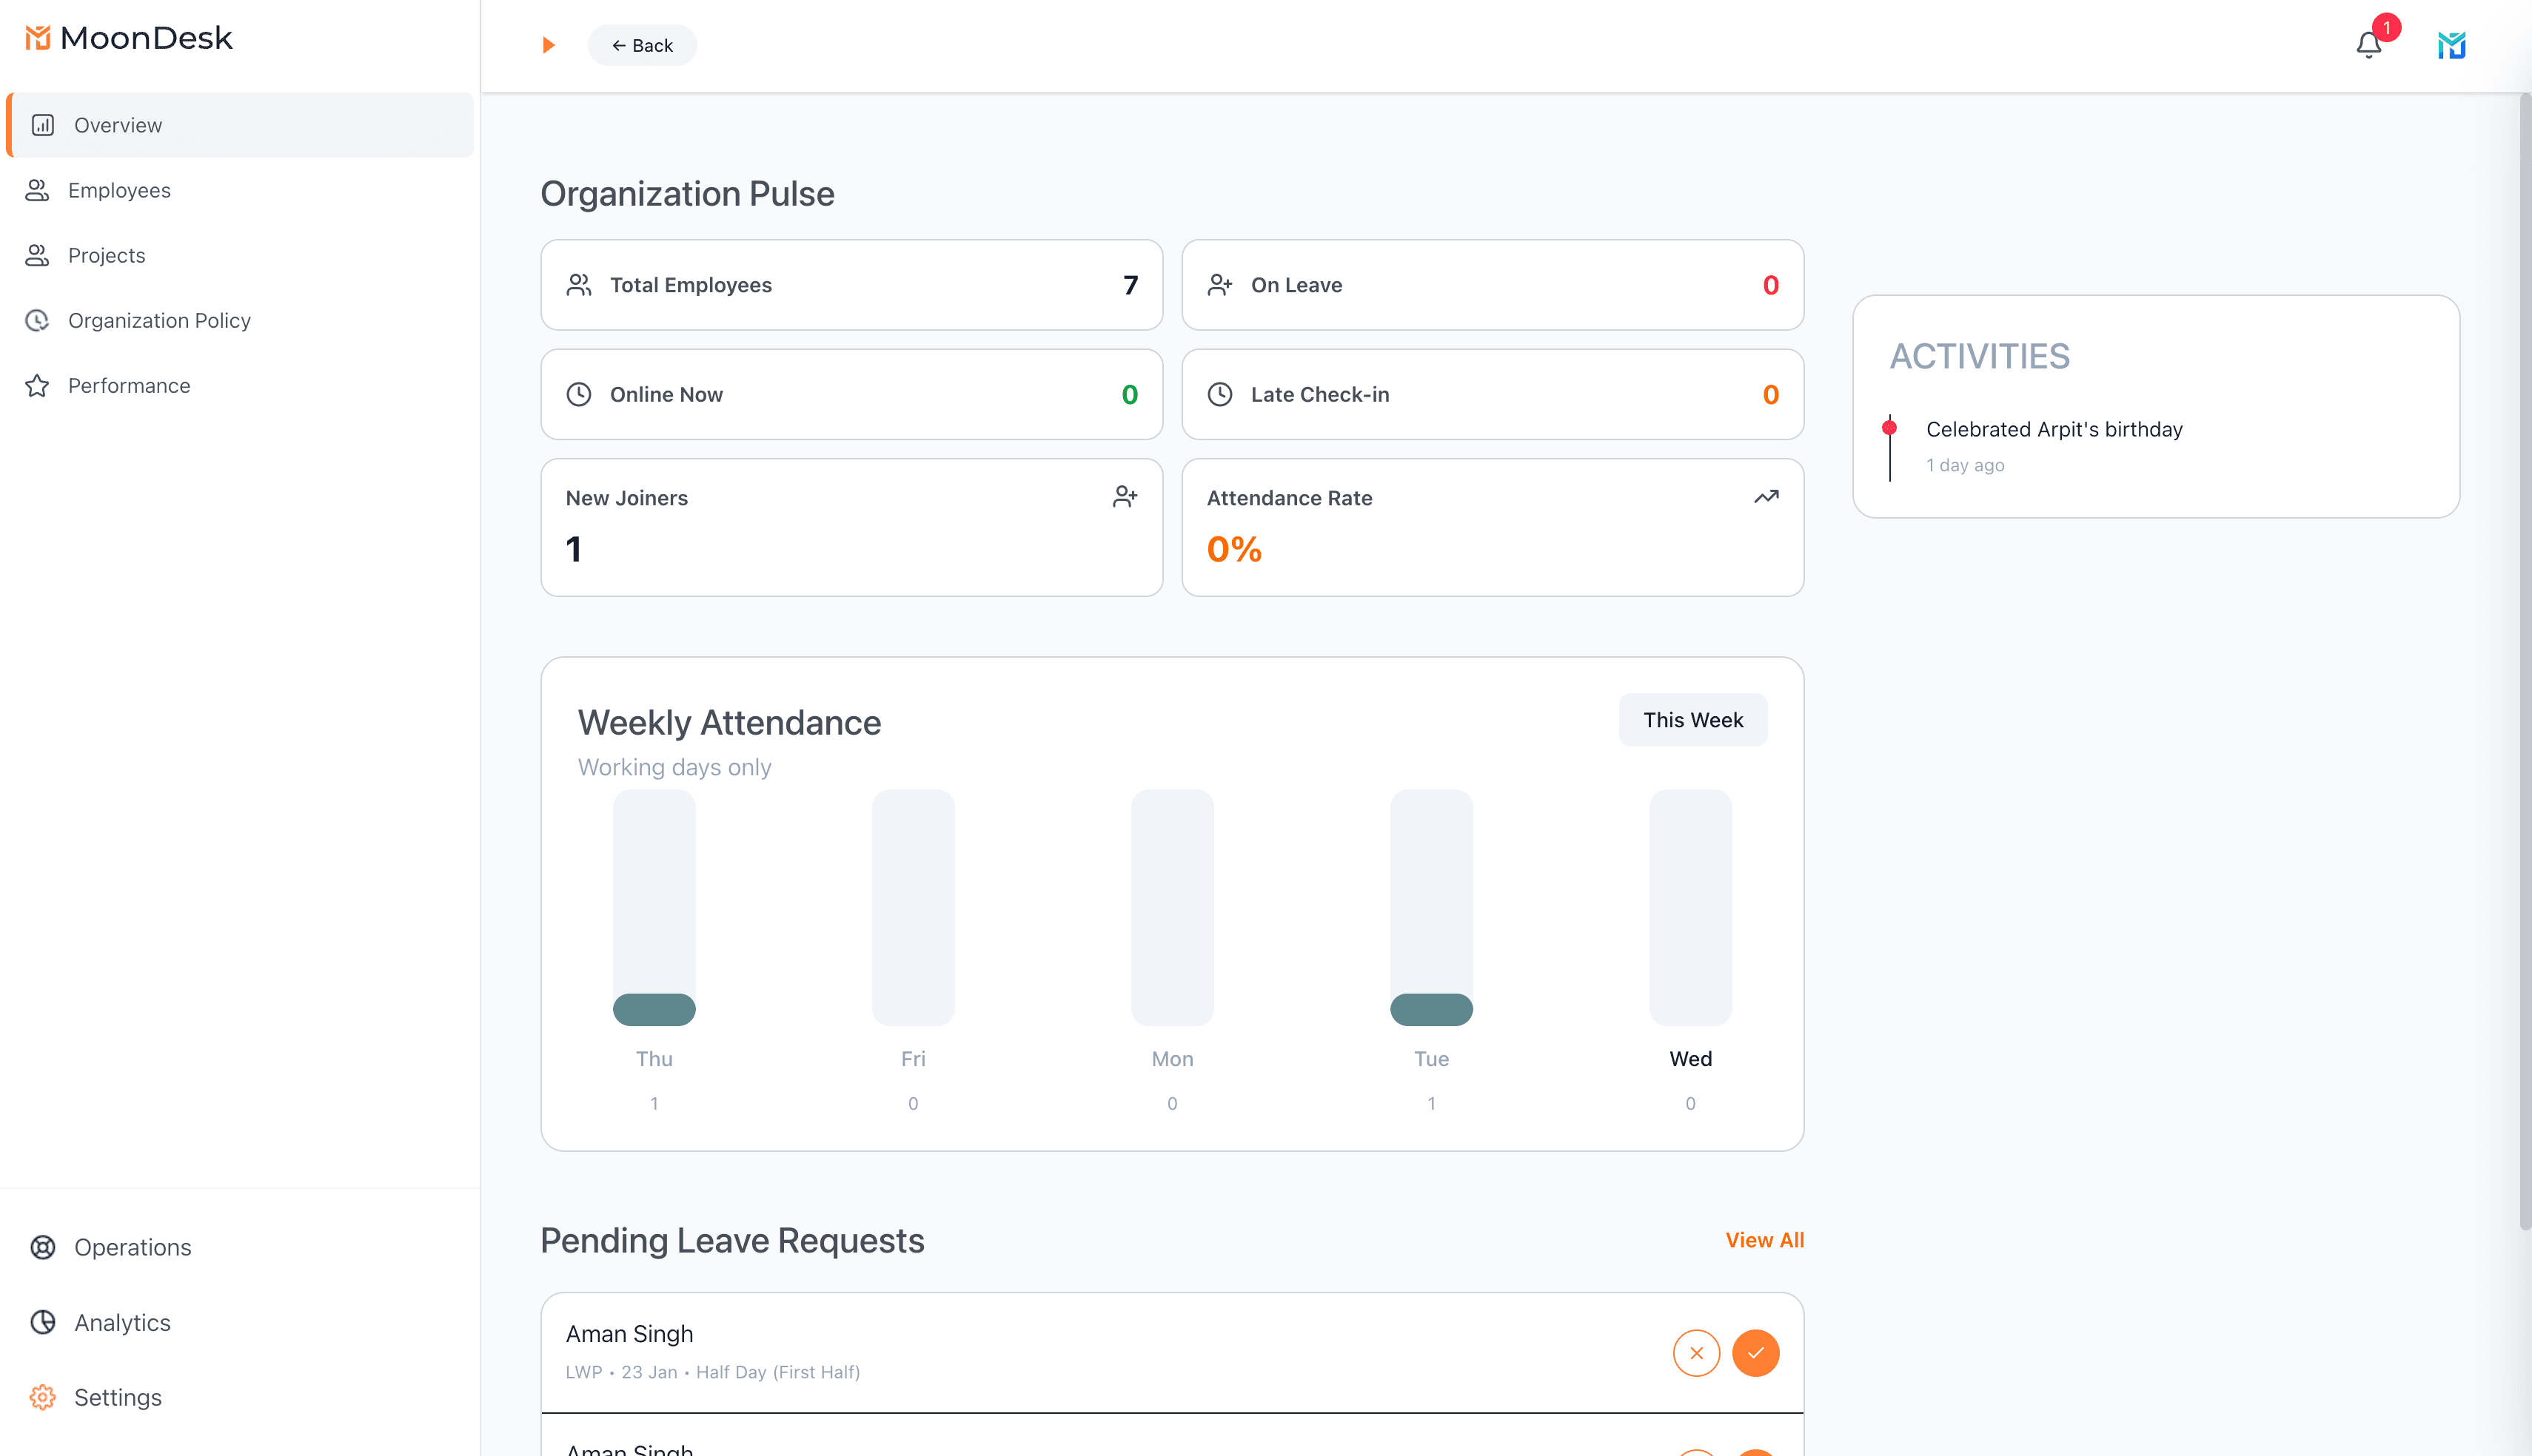Click the Projects icon in sidebar
This screenshot has width=2532, height=1456.
coord(37,255)
